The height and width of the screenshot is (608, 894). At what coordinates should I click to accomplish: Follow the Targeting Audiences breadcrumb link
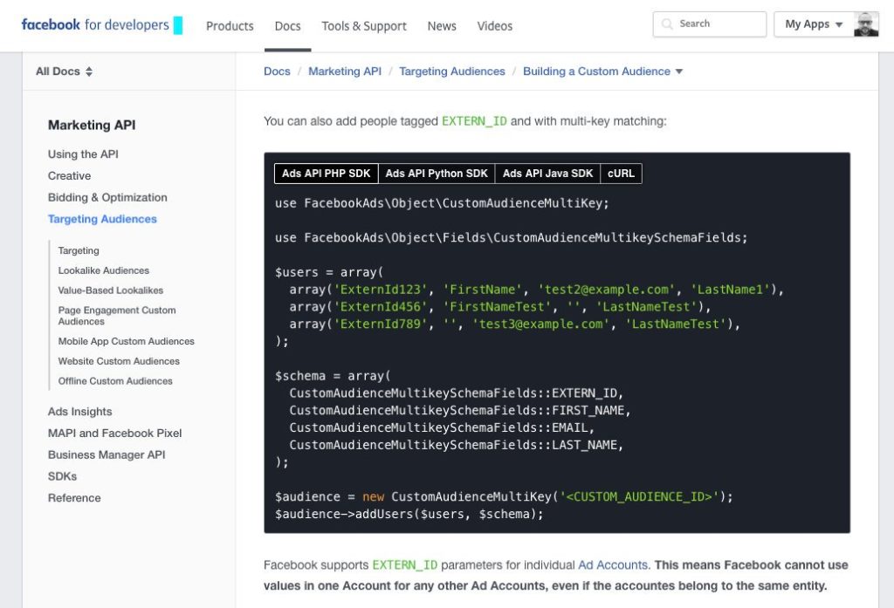[x=452, y=72]
